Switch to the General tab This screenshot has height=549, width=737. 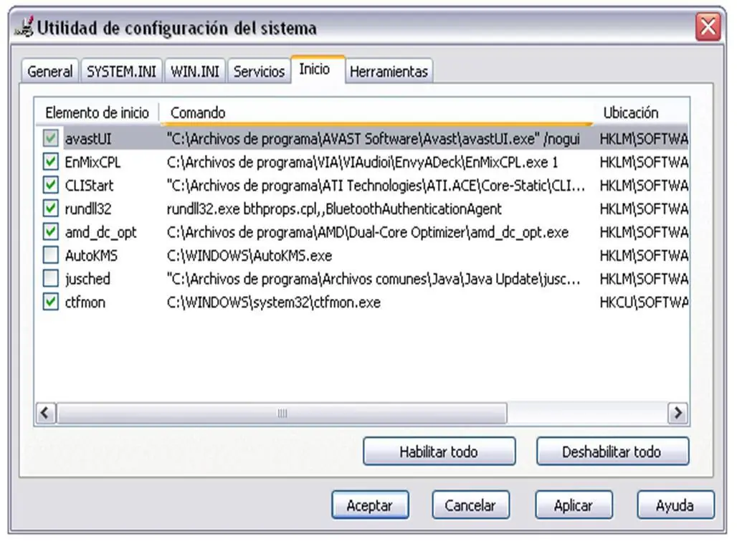click(49, 72)
